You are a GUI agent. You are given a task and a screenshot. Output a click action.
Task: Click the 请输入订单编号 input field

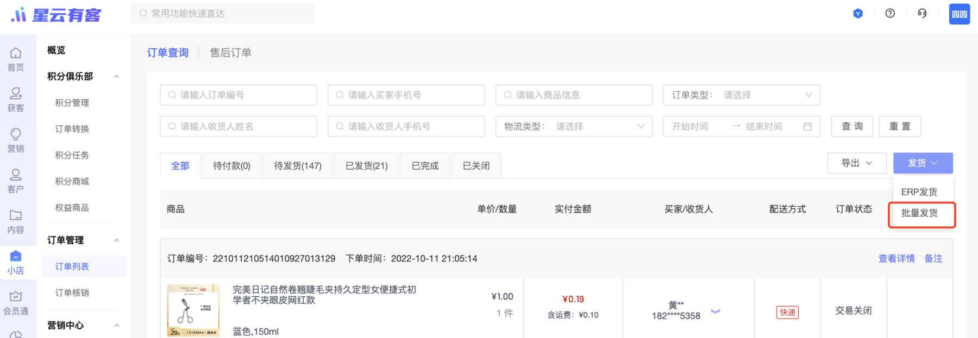pos(239,95)
